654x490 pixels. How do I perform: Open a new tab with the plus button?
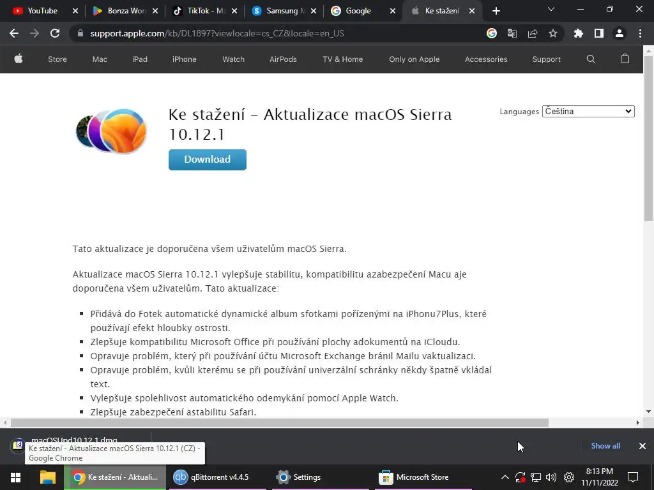(x=496, y=11)
